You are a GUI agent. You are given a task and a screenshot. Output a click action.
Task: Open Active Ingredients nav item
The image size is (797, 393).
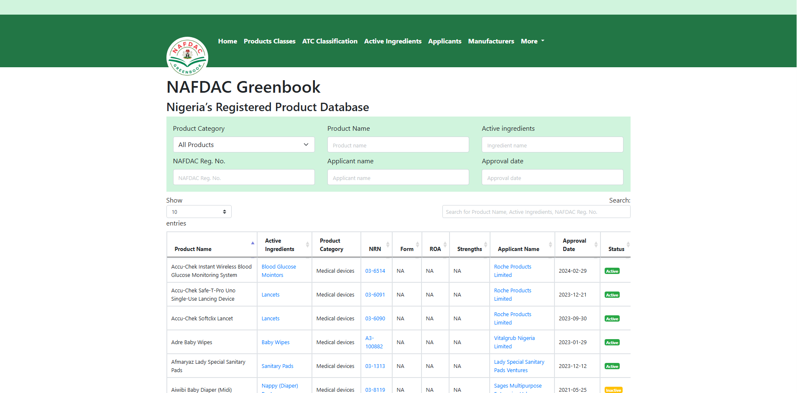[393, 41]
